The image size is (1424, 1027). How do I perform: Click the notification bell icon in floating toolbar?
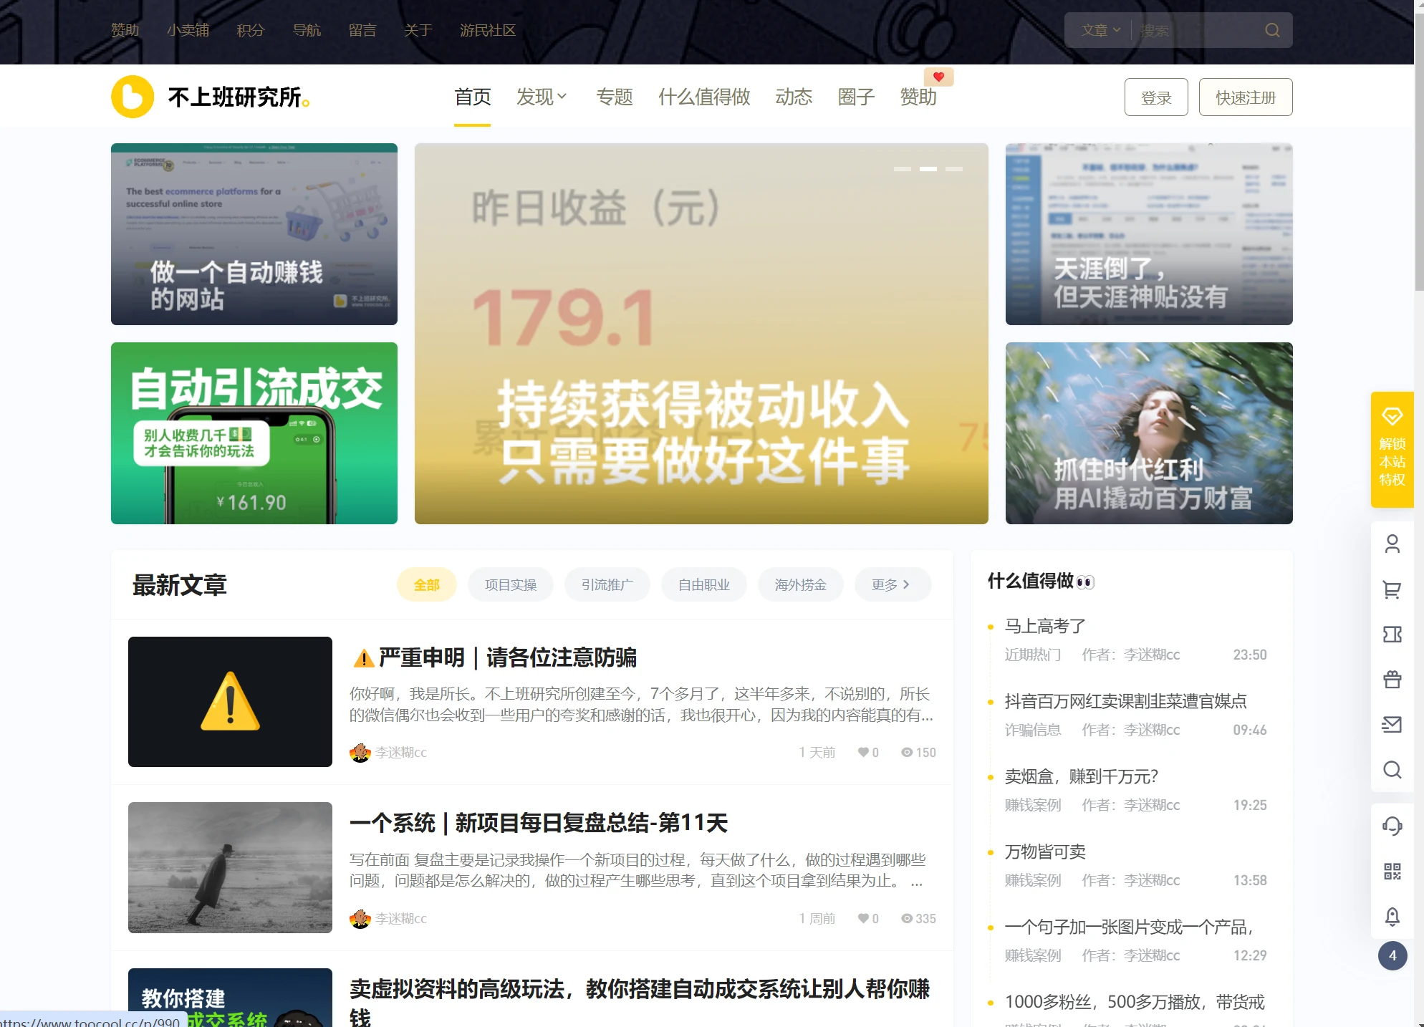pyautogui.click(x=1392, y=916)
